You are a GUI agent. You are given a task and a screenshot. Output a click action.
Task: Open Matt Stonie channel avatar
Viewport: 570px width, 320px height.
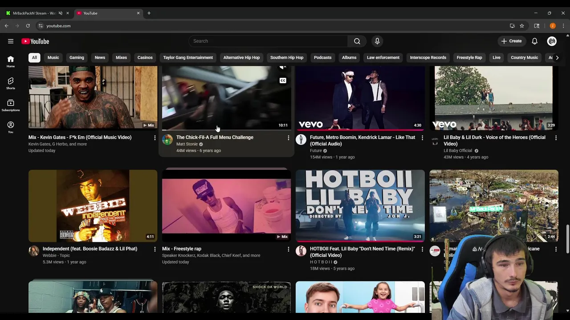[x=167, y=140]
